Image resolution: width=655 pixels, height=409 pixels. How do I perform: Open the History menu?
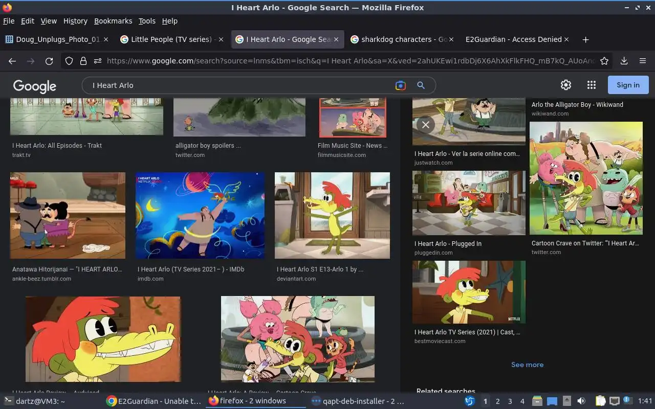[x=75, y=21]
